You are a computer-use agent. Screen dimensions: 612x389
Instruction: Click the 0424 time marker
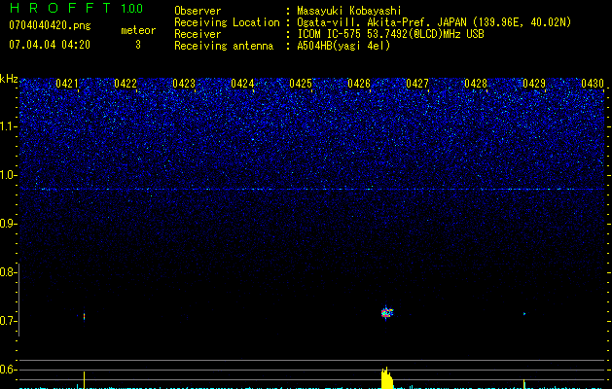pyautogui.click(x=242, y=84)
